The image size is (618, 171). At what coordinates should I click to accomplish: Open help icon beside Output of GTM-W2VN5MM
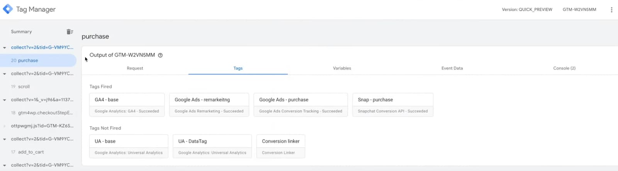[x=160, y=55]
